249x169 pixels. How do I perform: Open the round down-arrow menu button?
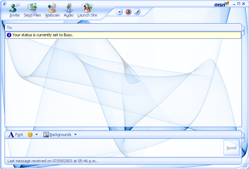(119, 12)
